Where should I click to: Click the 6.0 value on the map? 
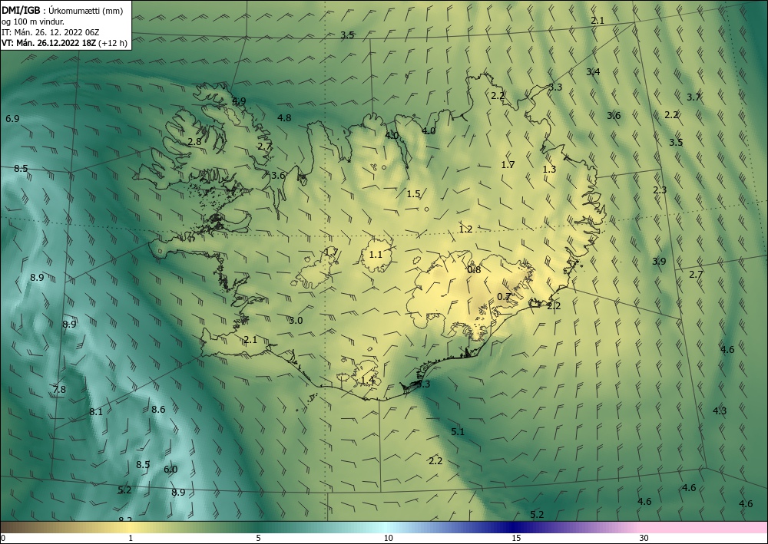[170, 470]
